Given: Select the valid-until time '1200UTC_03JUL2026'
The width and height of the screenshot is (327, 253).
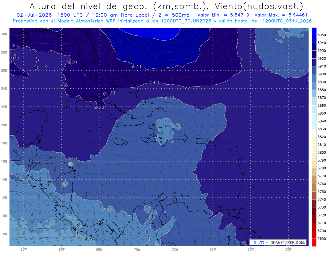Looking at the screenshot, I should point(287,21).
